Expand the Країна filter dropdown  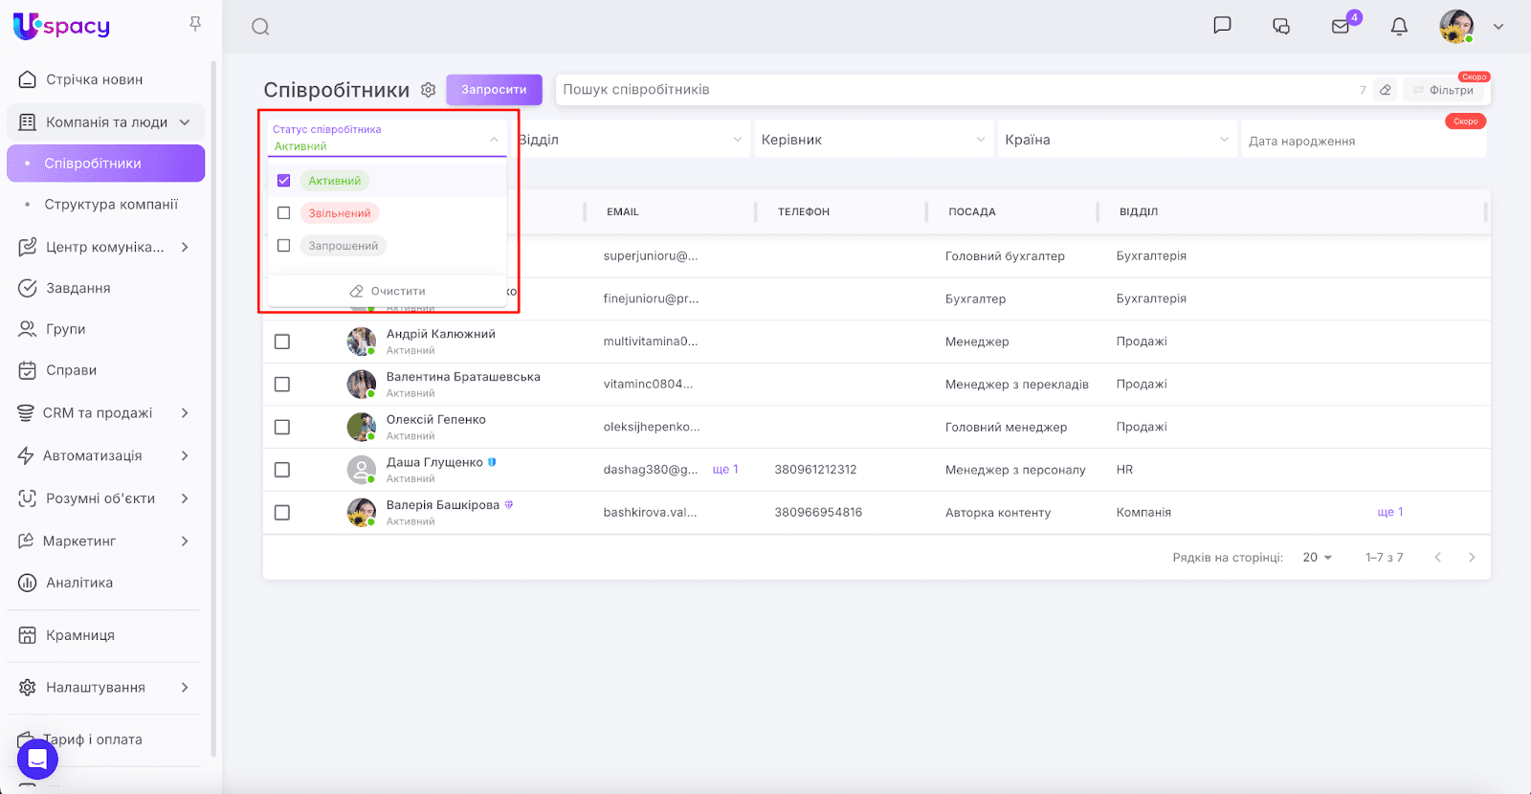click(1117, 140)
